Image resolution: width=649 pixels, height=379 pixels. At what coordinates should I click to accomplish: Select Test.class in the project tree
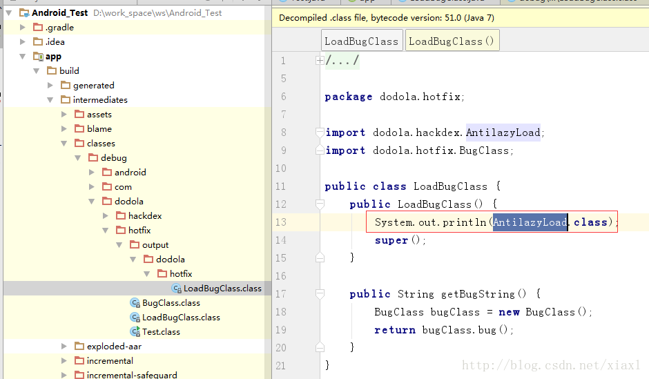click(162, 332)
